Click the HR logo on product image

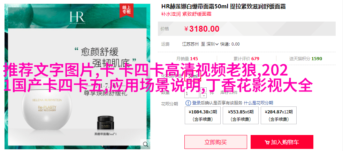pos(77,17)
